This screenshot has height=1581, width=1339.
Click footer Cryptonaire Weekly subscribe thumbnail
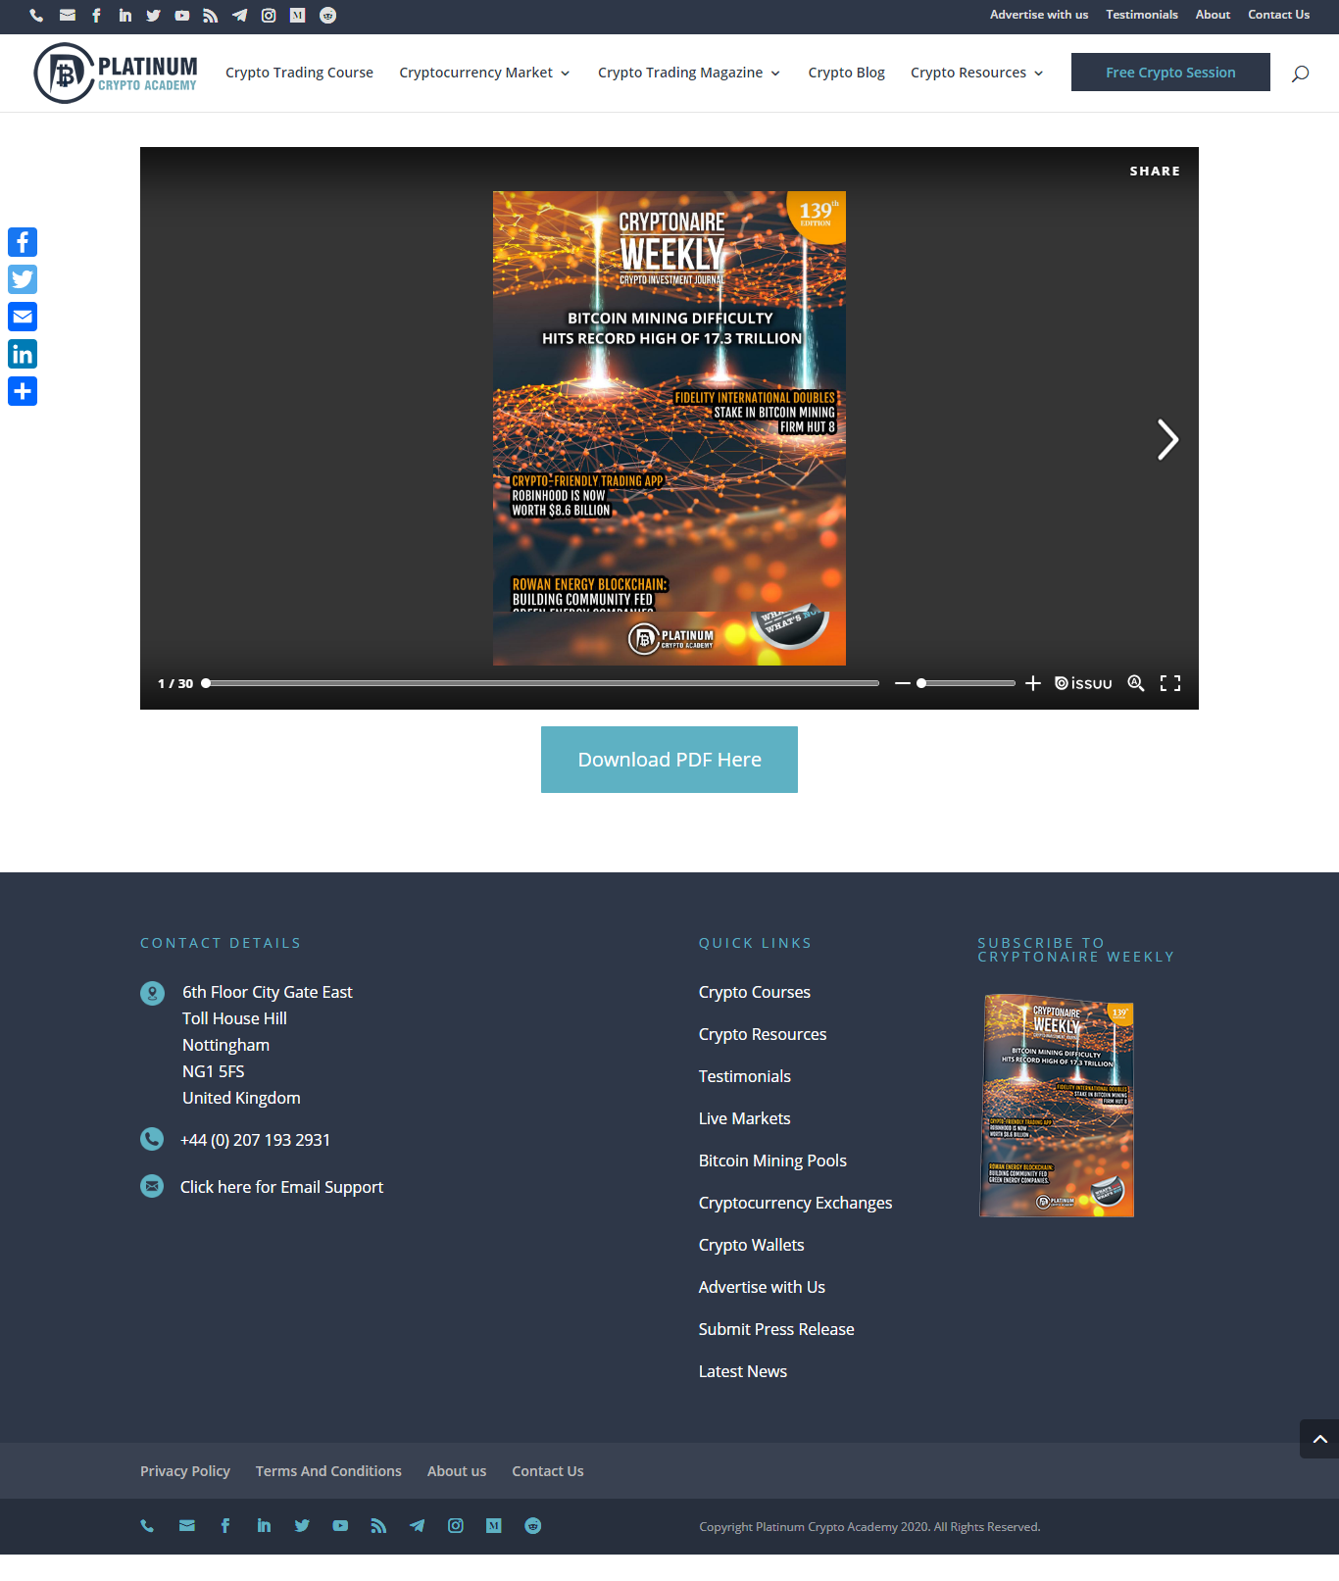click(1057, 1106)
